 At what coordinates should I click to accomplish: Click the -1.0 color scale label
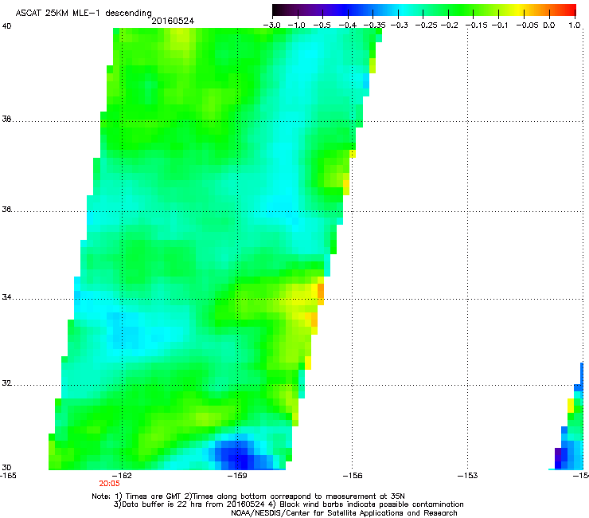click(x=297, y=26)
